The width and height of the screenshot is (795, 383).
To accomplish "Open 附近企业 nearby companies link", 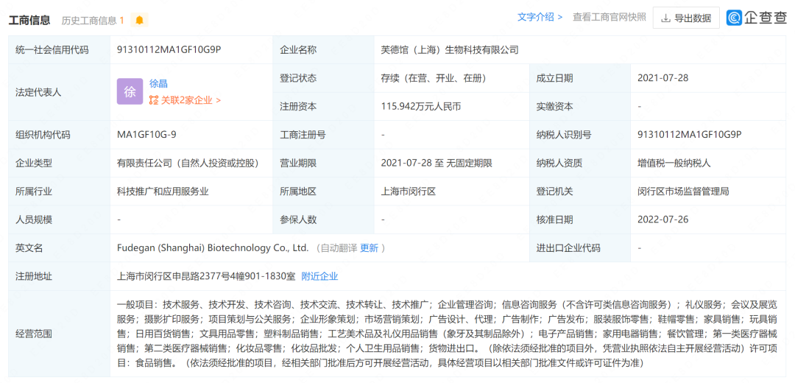I will tap(319, 276).
